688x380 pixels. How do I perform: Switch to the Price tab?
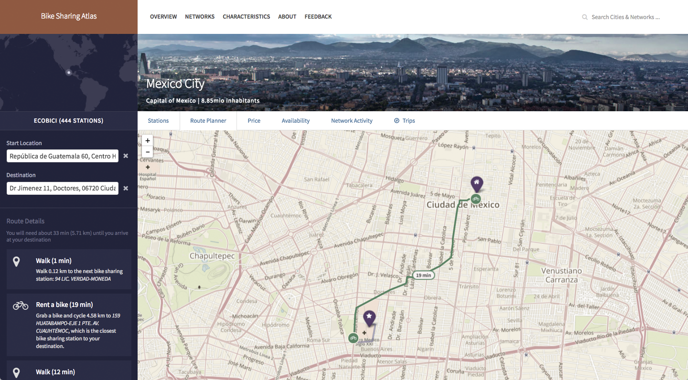pos(254,121)
